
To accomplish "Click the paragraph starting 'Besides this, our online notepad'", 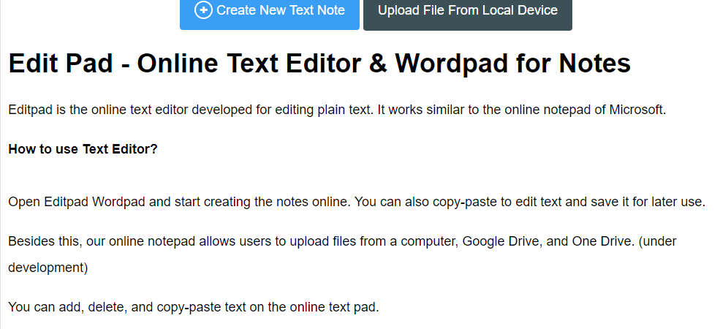I will [x=342, y=254].
